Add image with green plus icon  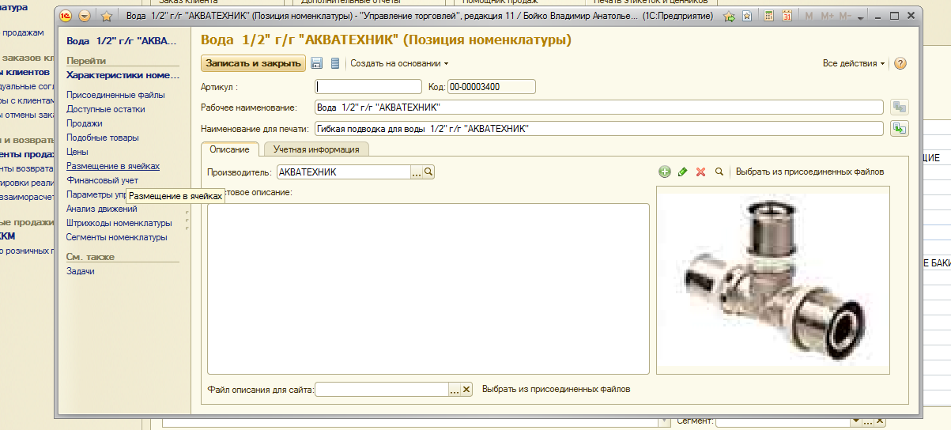tap(664, 172)
